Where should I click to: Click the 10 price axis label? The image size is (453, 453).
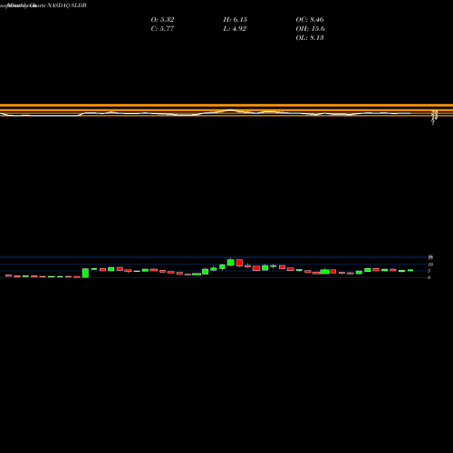coord(430,265)
